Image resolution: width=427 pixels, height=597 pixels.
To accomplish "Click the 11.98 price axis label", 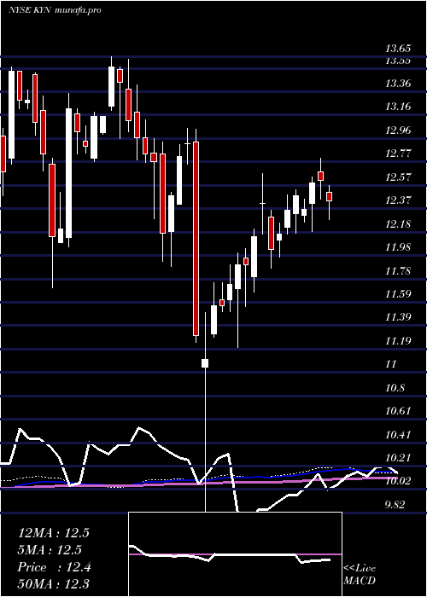I will [x=398, y=247].
